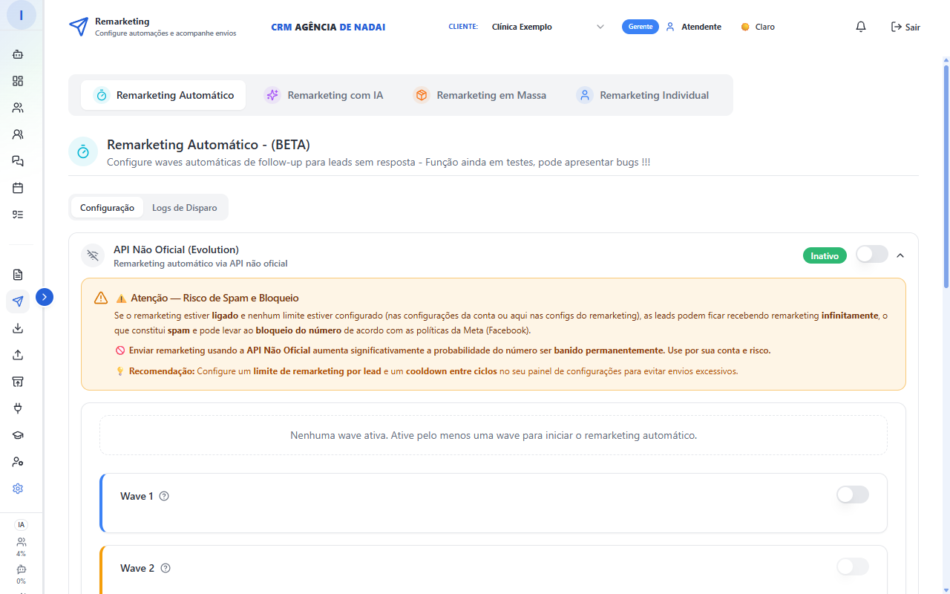This screenshot has width=950, height=594.
Task: Click the avatar letter I at sidebar top
Action: pos(21,15)
